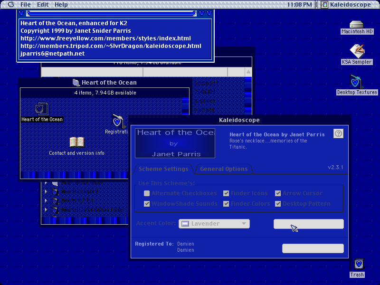Click 'Heart of the Ocean, enhanced for K2' line
The height and width of the screenshot is (285, 380).
click(x=74, y=23)
